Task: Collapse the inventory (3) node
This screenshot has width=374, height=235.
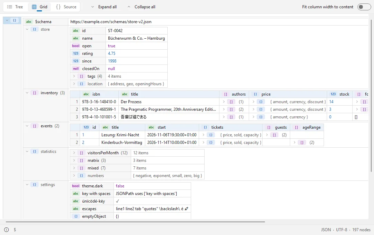Action: [27, 93]
